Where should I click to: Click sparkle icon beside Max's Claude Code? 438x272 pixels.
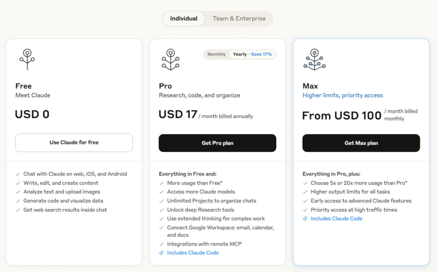click(305, 219)
